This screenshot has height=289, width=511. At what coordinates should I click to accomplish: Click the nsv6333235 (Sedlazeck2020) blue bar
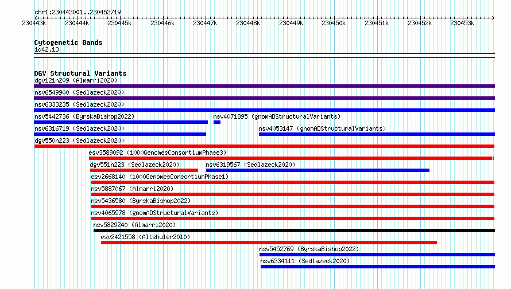tap(264, 110)
